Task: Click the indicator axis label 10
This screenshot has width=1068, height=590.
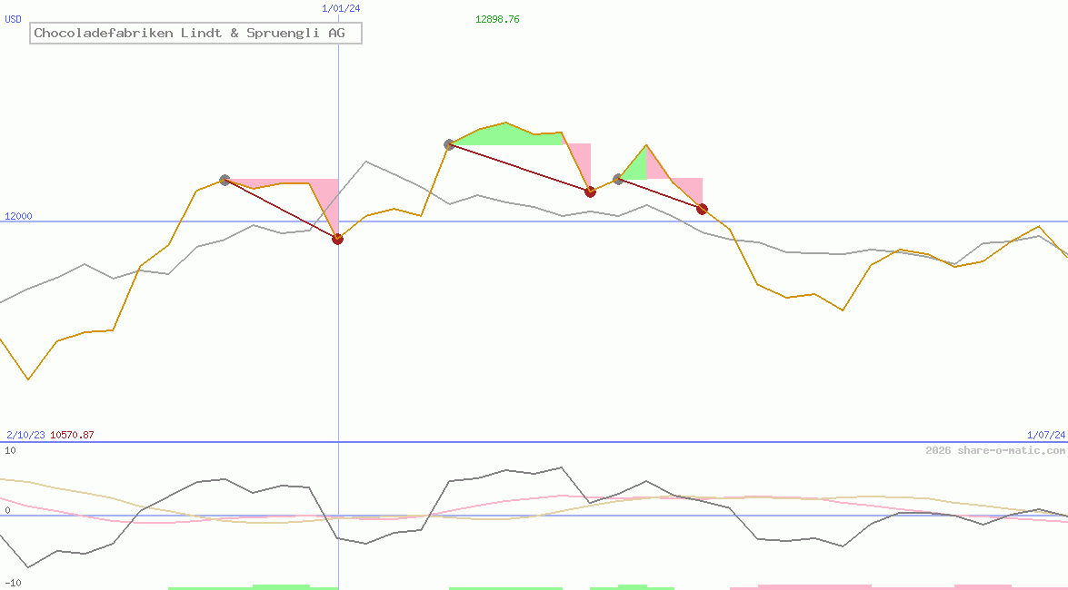Action: [x=10, y=450]
